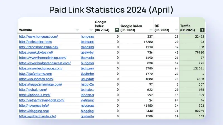
Task: Open the https://www.themadething.com/ link
Action: (x=43, y=58)
